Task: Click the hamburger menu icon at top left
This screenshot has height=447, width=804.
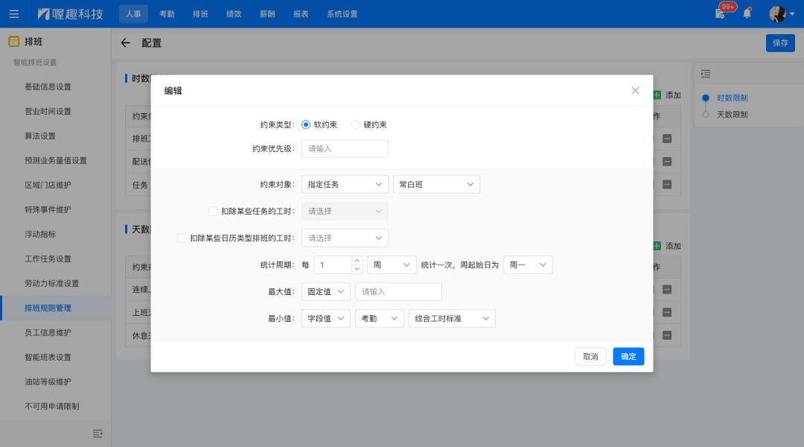Action: tap(14, 14)
